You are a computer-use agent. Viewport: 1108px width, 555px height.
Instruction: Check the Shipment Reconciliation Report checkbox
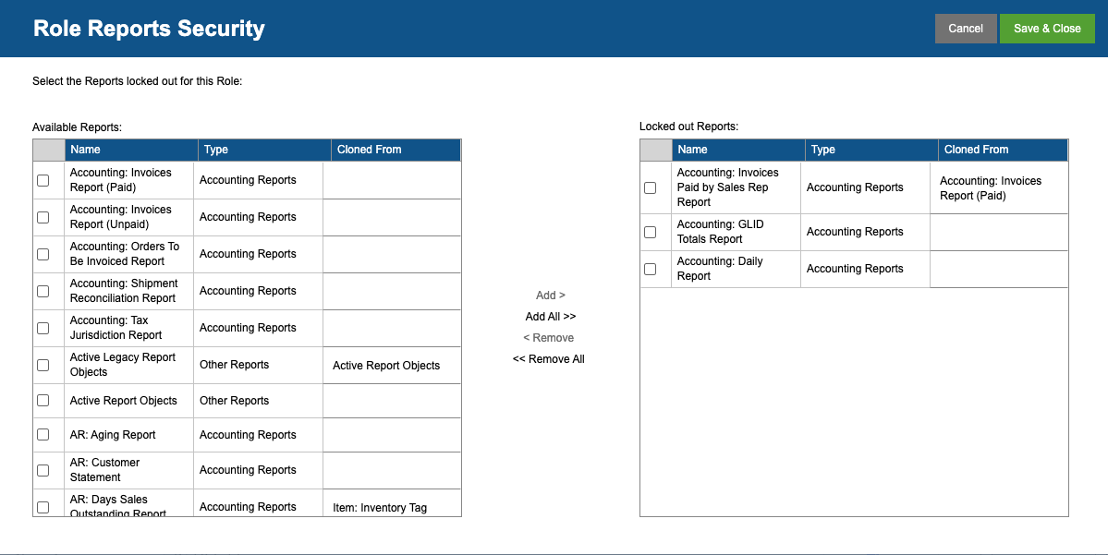43,291
